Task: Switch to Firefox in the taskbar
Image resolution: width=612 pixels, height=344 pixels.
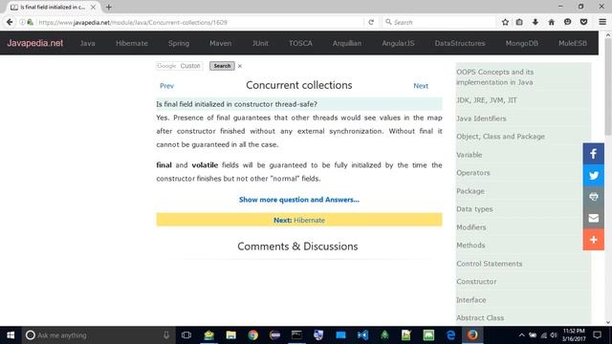Action: click(x=472, y=335)
